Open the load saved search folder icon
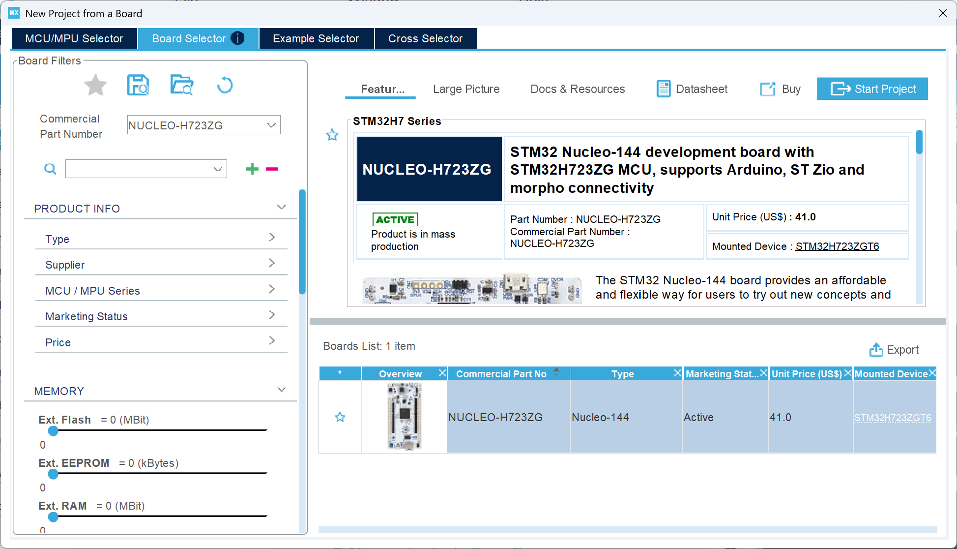Screen dimensions: 957x549 182,85
